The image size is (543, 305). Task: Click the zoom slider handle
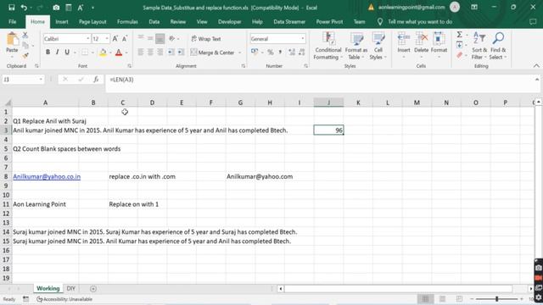pos(496,299)
